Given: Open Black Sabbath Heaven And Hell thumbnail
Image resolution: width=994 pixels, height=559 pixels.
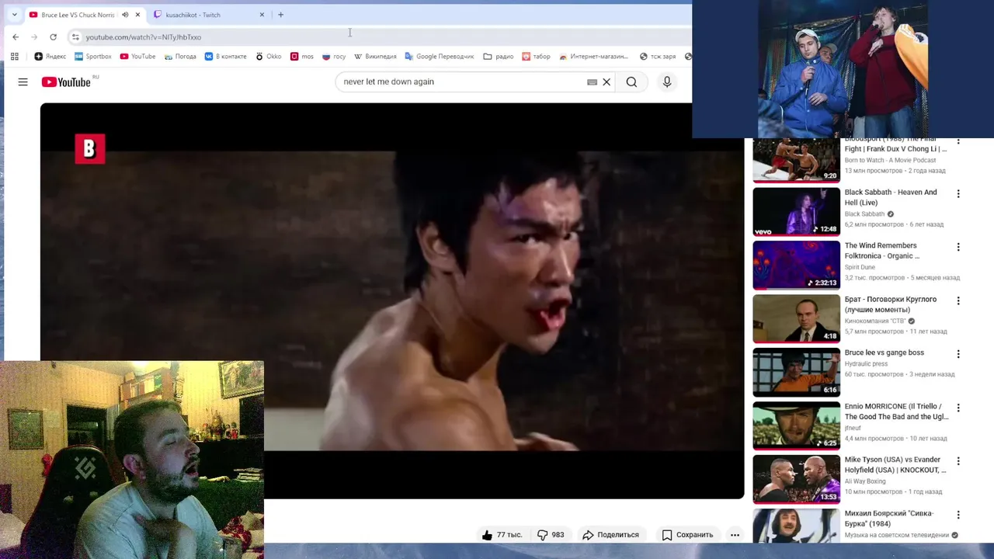Looking at the screenshot, I should pyautogui.click(x=796, y=211).
